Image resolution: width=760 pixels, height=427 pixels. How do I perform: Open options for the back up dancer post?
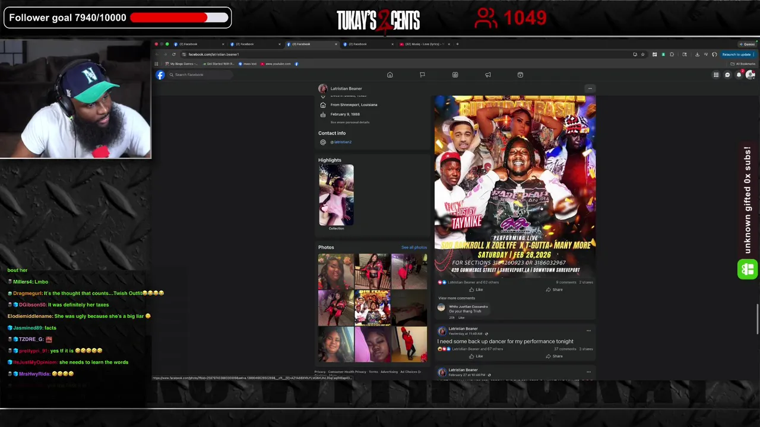(x=588, y=331)
